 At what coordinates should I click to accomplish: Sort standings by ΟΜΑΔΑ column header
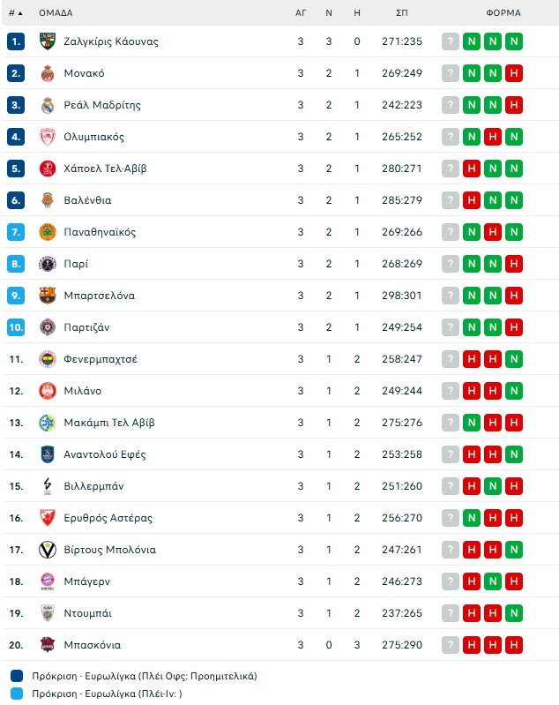pyautogui.click(x=56, y=13)
